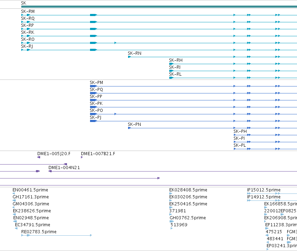
Task: Click the DME1-004N21 label
Action: pos(64,168)
